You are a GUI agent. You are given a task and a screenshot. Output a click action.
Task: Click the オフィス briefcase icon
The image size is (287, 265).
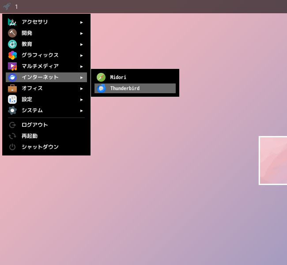coord(12,88)
